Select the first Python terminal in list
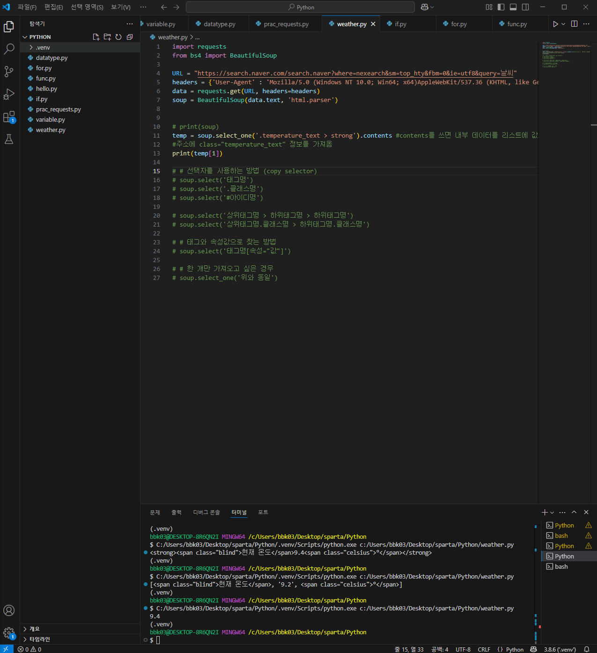Image resolution: width=597 pixels, height=653 pixels. pos(569,525)
